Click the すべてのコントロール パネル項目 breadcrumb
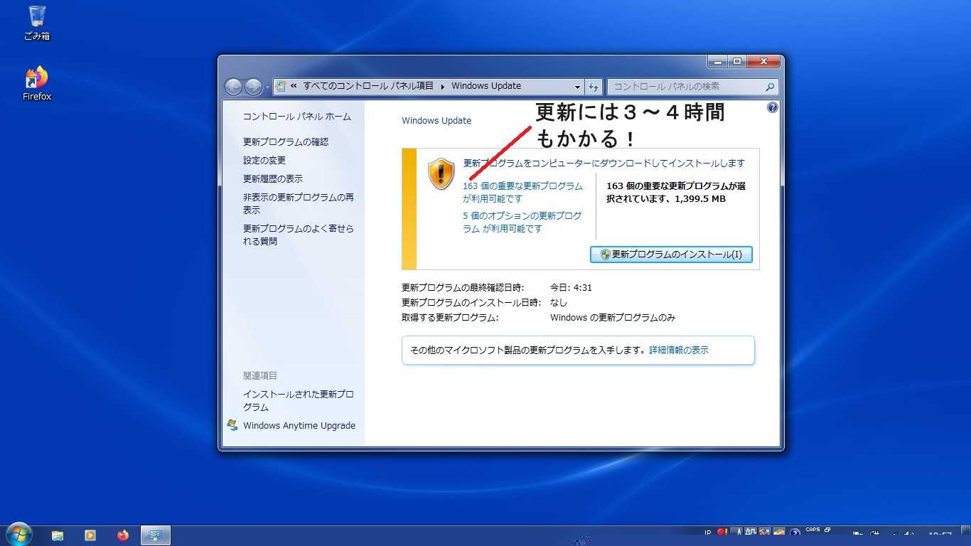Image resolution: width=971 pixels, height=546 pixels. (368, 86)
